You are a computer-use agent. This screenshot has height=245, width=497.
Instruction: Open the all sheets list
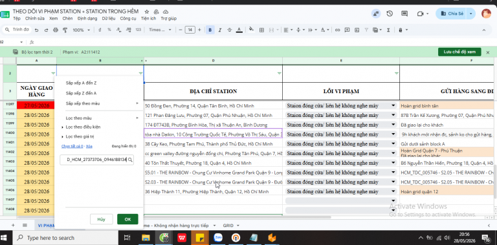[25, 226]
